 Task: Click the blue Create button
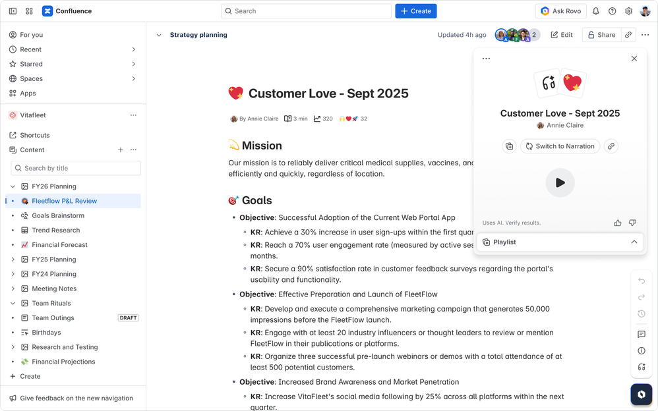pos(416,11)
